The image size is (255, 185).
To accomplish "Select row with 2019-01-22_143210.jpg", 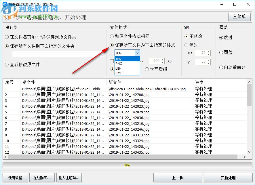I will pos(125,123).
